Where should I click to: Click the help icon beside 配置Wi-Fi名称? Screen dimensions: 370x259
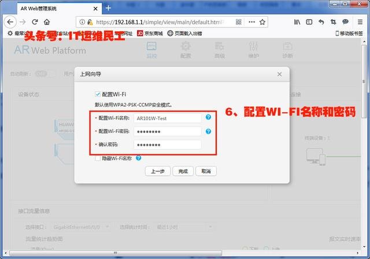coord(208,117)
